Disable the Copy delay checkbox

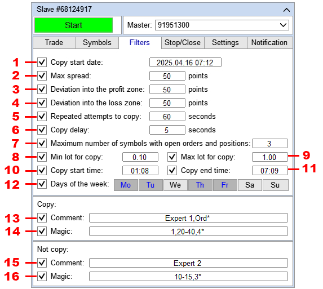tap(42, 130)
